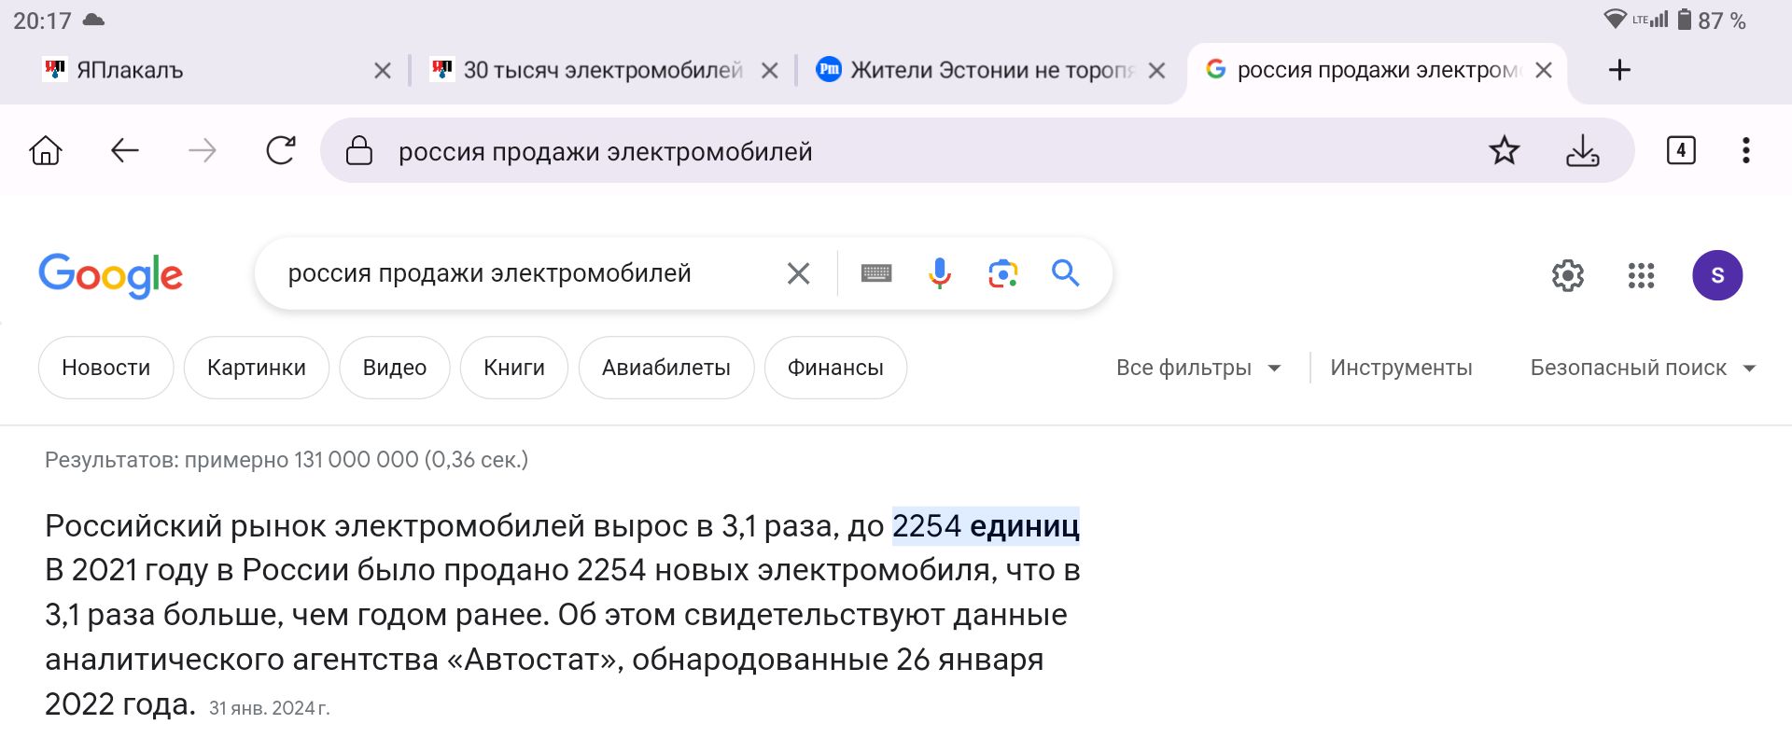This screenshot has width=1792, height=752.
Task: Go to browser home page
Action: (46, 150)
